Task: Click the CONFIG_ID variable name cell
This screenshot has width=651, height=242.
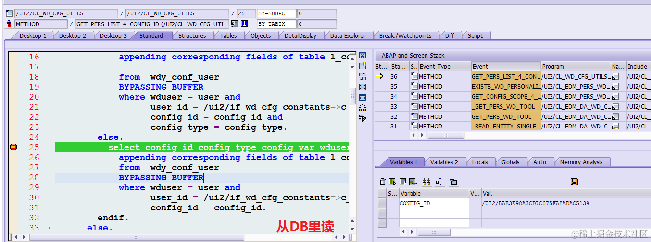Action: [x=434, y=203]
